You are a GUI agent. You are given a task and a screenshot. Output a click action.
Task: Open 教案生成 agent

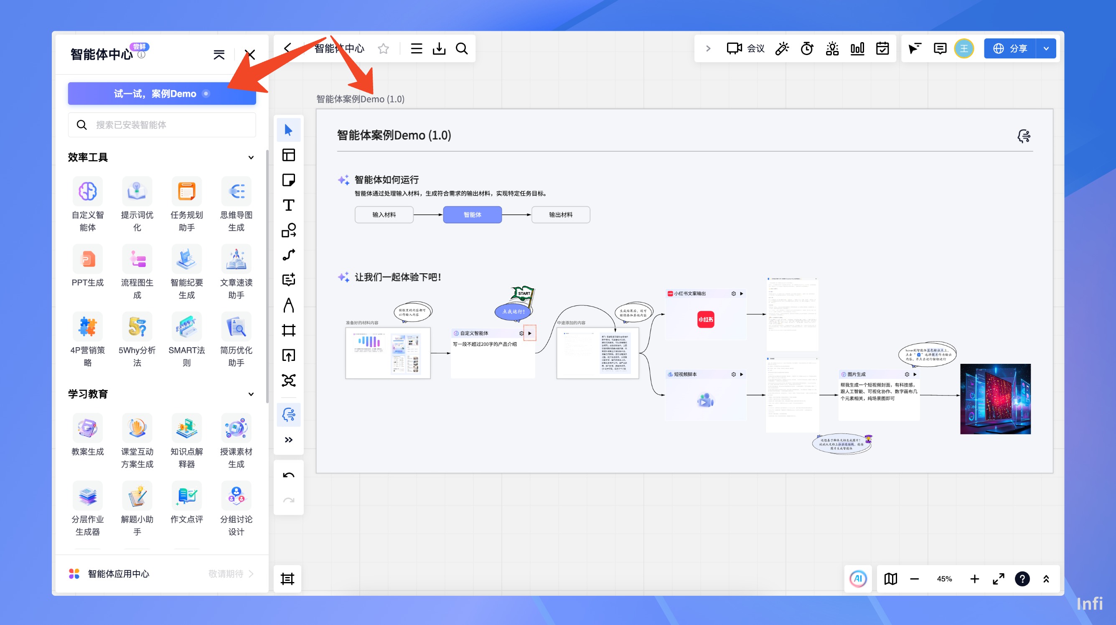coord(87,435)
